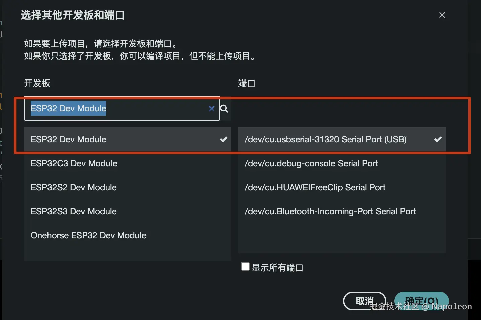481x320 pixels.
Task: Confirm with the 确定 button
Action: [x=421, y=301]
